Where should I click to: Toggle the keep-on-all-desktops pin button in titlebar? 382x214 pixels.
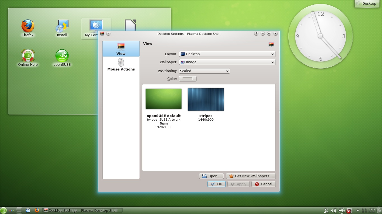click(x=109, y=34)
